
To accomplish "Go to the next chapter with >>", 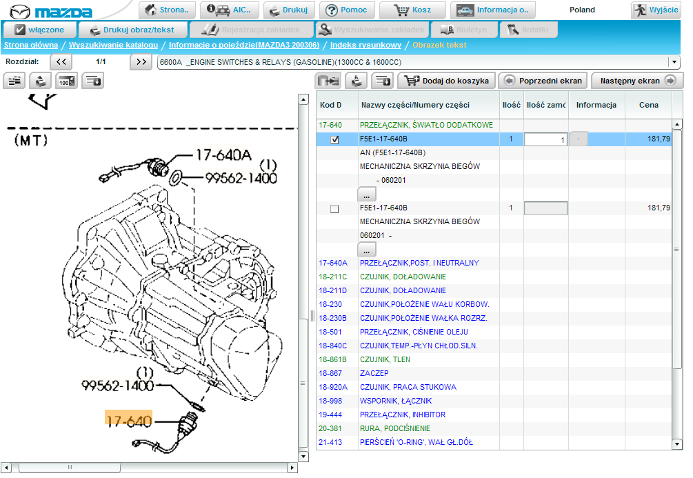I will click(141, 62).
